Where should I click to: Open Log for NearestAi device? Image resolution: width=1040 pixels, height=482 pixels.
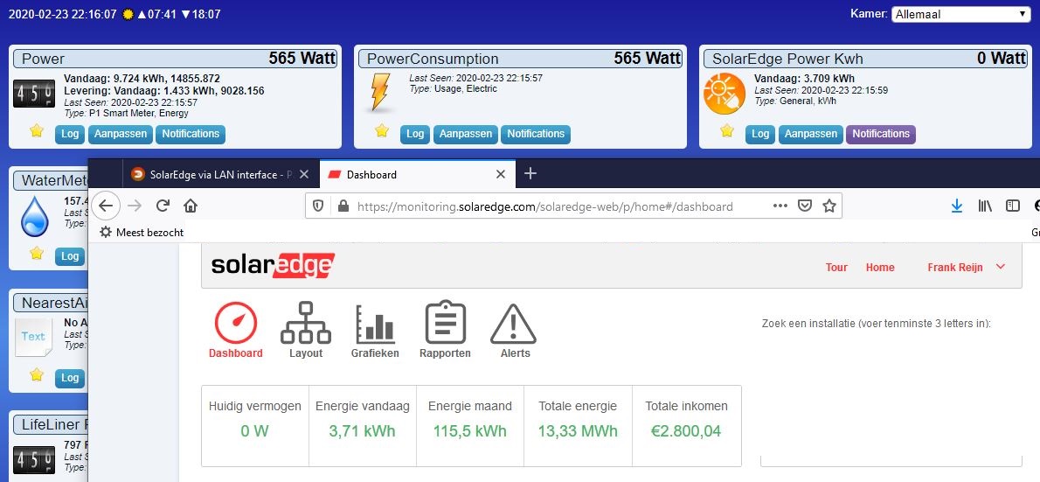pyautogui.click(x=70, y=379)
